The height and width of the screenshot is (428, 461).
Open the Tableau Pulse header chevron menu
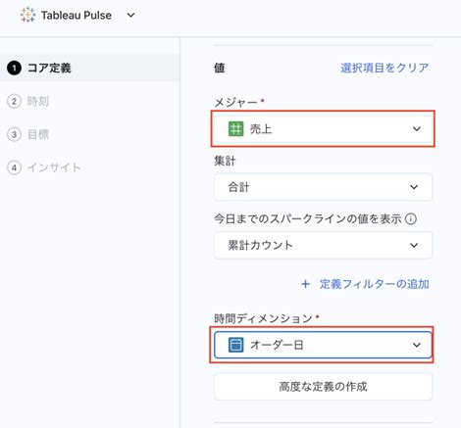point(130,15)
